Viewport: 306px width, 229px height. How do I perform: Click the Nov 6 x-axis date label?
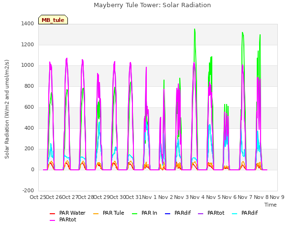(229, 197)
